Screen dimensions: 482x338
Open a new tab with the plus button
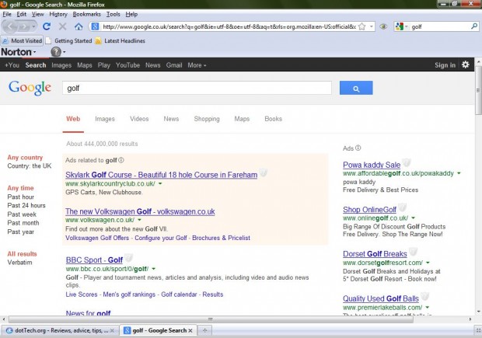coord(204,331)
